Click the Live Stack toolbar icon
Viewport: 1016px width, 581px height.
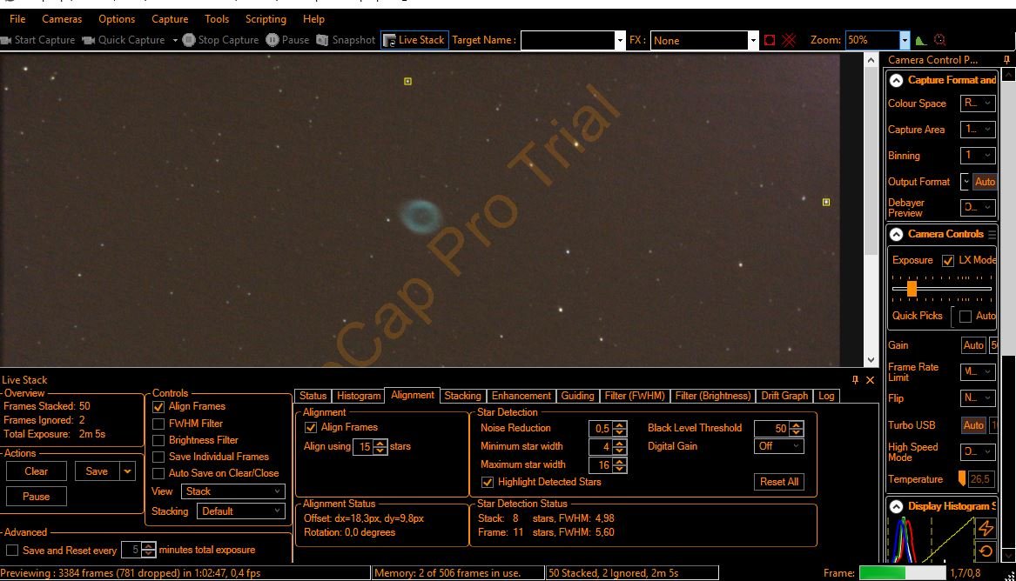click(389, 40)
